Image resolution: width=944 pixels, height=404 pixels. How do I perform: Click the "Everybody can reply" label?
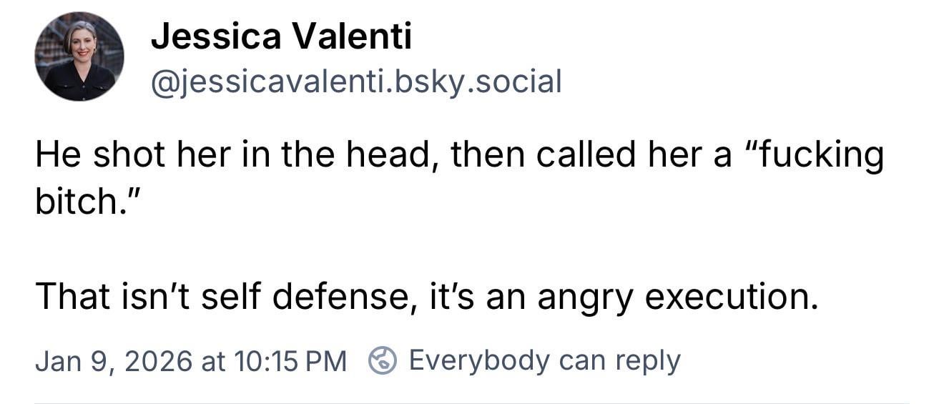(x=544, y=360)
